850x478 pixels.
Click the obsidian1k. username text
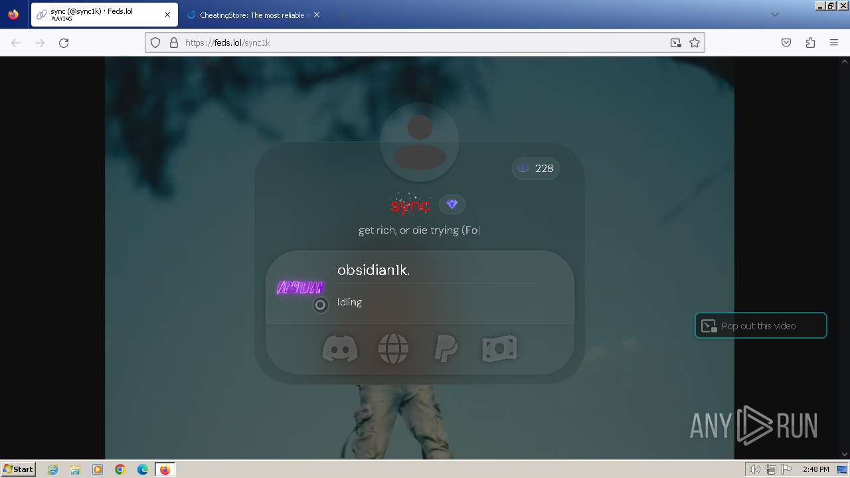coord(374,270)
